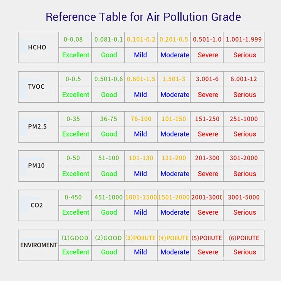Click the (6)POIIUTE environment cell
Image resolution: width=281 pixels, height=281 pixels.
[x=244, y=238]
